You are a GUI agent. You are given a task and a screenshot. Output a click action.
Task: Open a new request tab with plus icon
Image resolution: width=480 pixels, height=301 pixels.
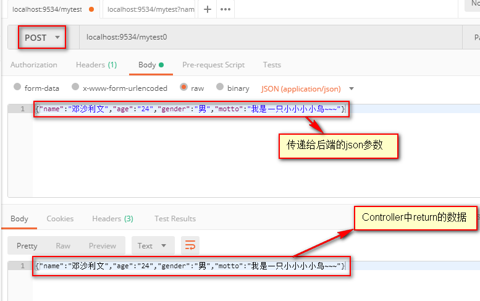click(207, 9)
